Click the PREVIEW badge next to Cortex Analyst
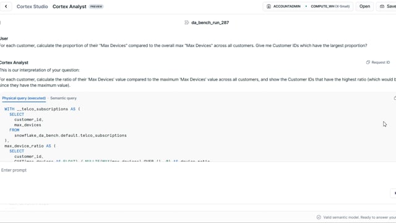396x223 pixels. coord(97,7)
